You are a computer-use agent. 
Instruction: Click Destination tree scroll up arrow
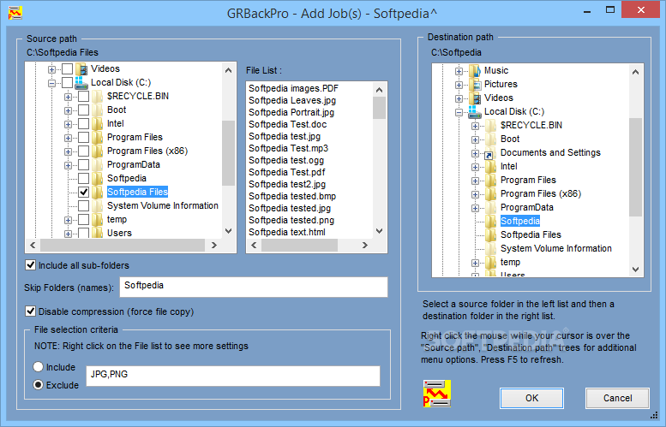(635, 72)
